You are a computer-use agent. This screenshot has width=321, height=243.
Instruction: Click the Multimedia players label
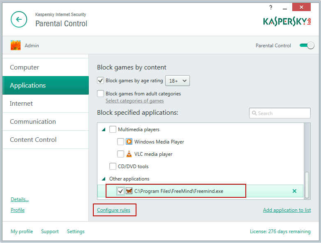pyautogui.click(x=139, y=130)
